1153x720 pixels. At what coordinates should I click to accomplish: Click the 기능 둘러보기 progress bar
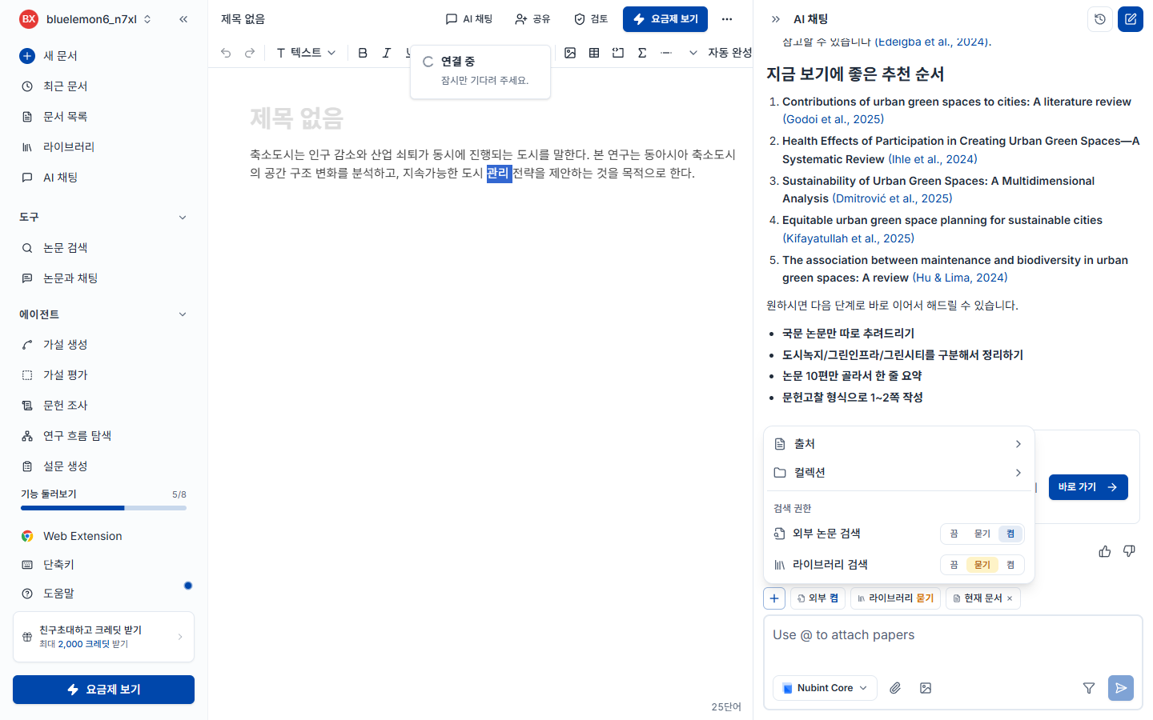tap(103, 508)
